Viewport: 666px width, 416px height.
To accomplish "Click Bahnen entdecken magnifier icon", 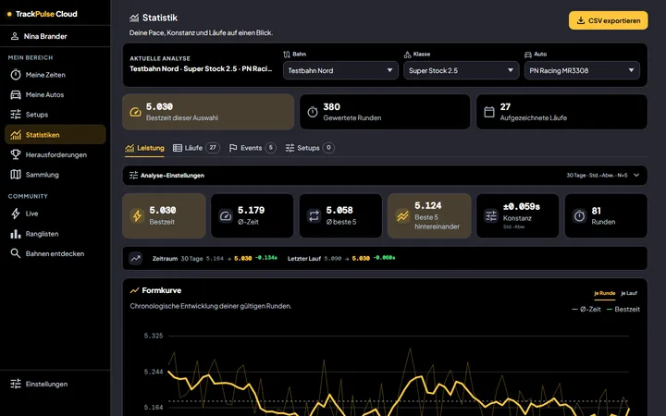I will [16, 254].
